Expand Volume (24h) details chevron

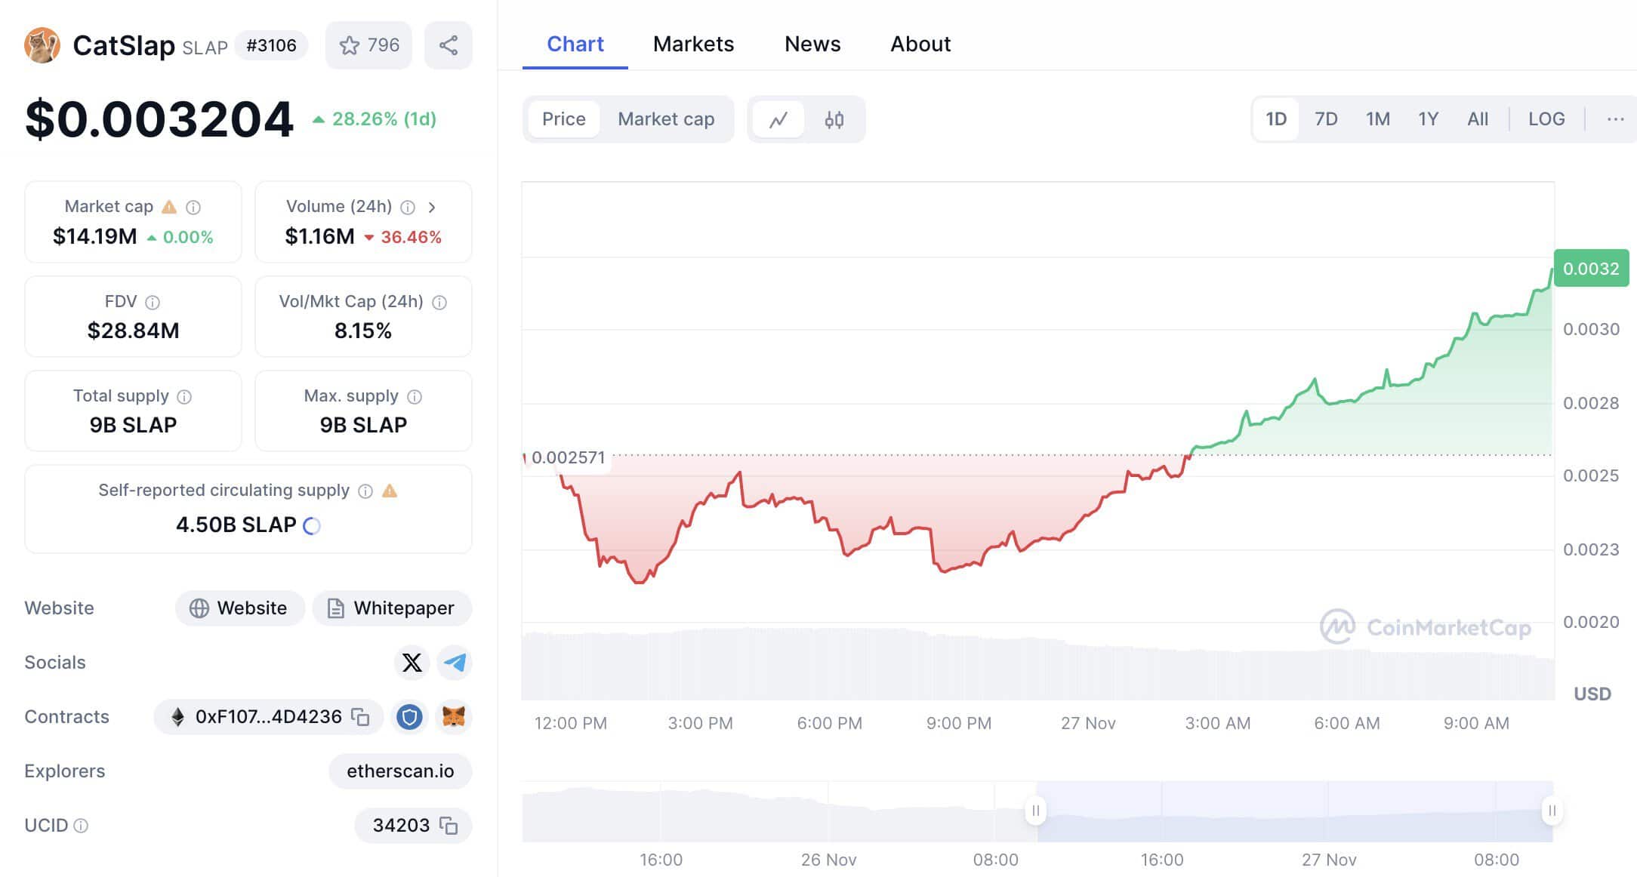click(432, 207)
